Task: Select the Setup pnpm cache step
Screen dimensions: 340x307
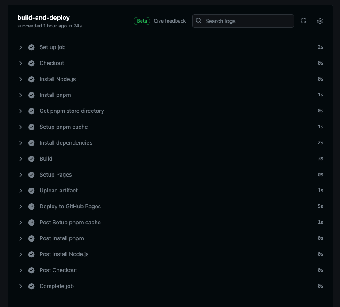Action: point(64,127)
